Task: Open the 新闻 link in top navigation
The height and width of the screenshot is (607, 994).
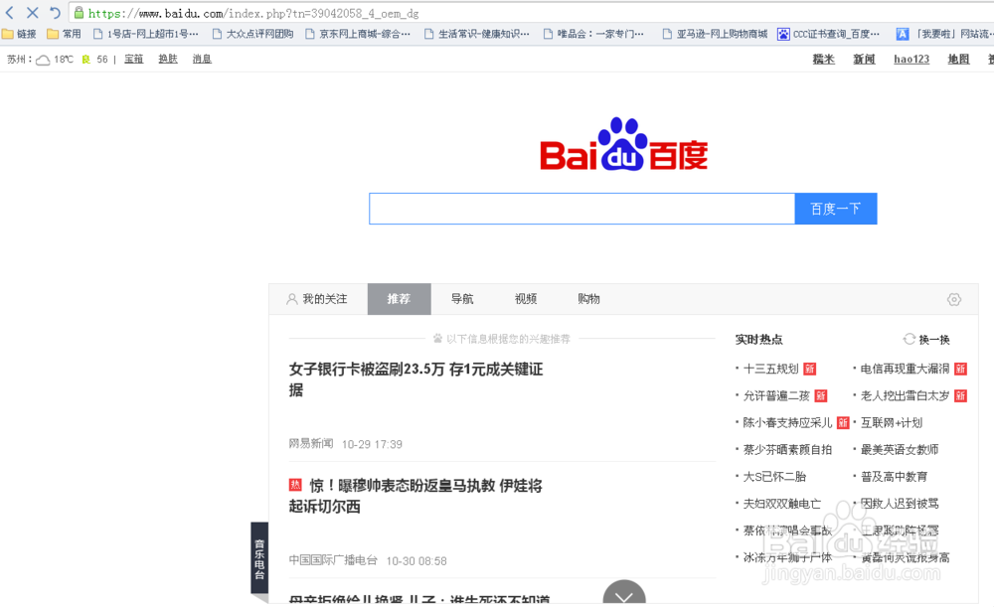Action: [x=864, y=59]
